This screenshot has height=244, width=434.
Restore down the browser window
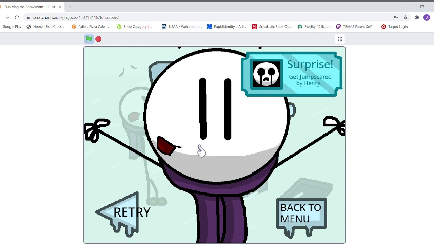(x=422, y=6)
